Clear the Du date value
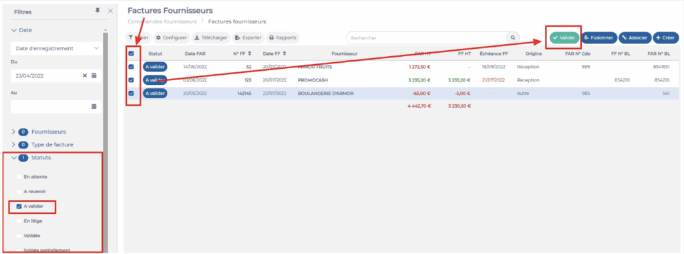 (x=85, y=76)
